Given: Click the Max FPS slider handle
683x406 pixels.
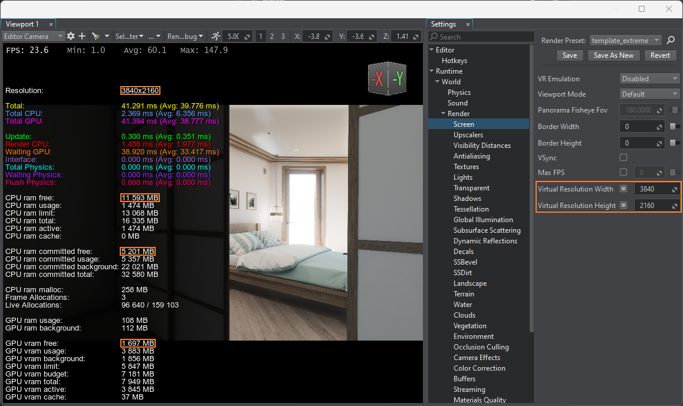Looking at the screenshot, I should (x=672, y=172).
